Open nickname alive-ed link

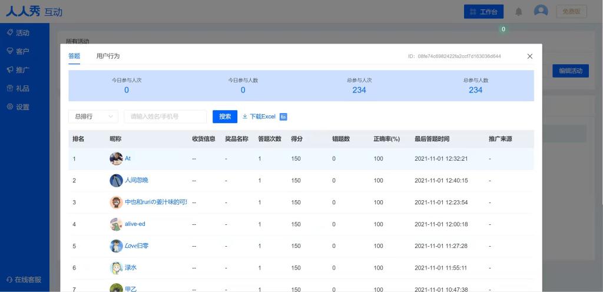click(135, 224)
